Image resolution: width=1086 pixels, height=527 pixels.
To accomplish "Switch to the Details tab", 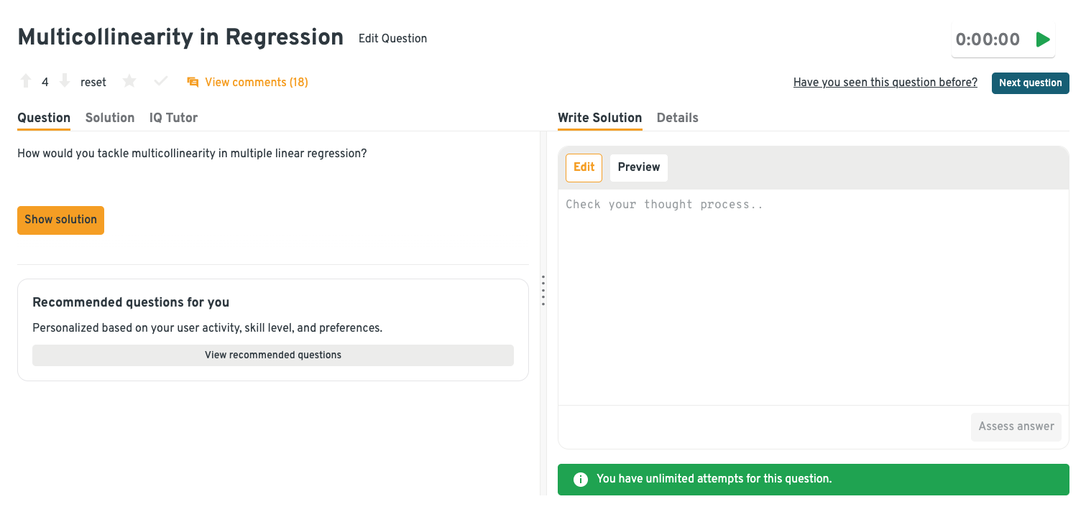I will (677, 118).
